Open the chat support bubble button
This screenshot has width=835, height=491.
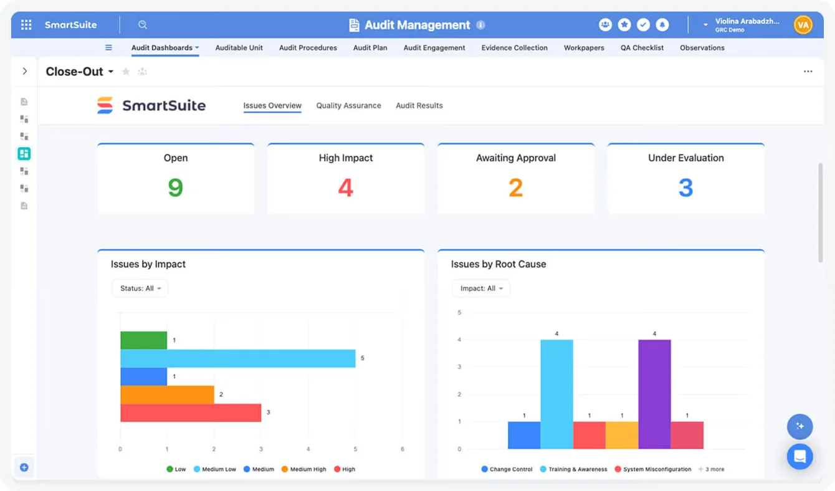tap(800, 457)
